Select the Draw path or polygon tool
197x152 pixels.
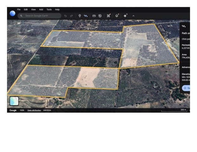coord(86,16)
